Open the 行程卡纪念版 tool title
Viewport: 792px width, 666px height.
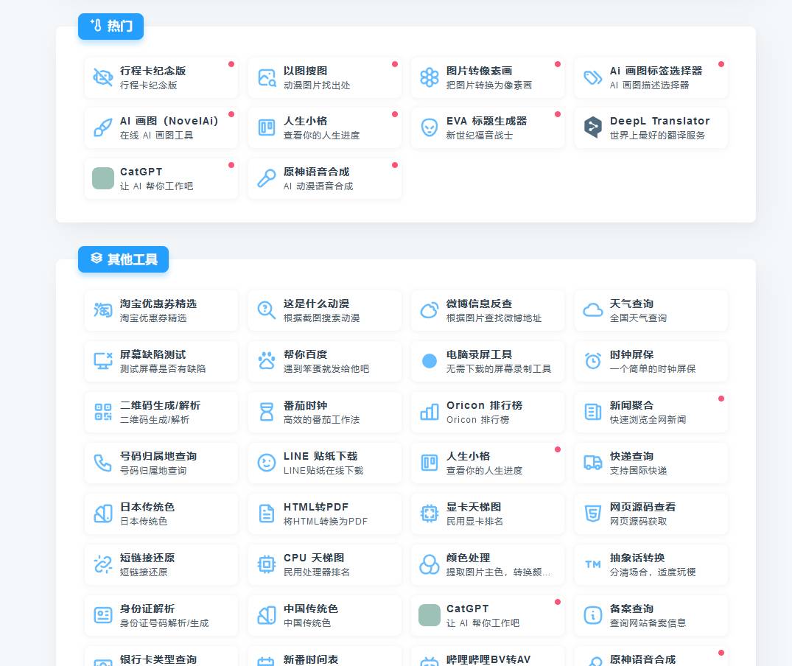point(153,71)
